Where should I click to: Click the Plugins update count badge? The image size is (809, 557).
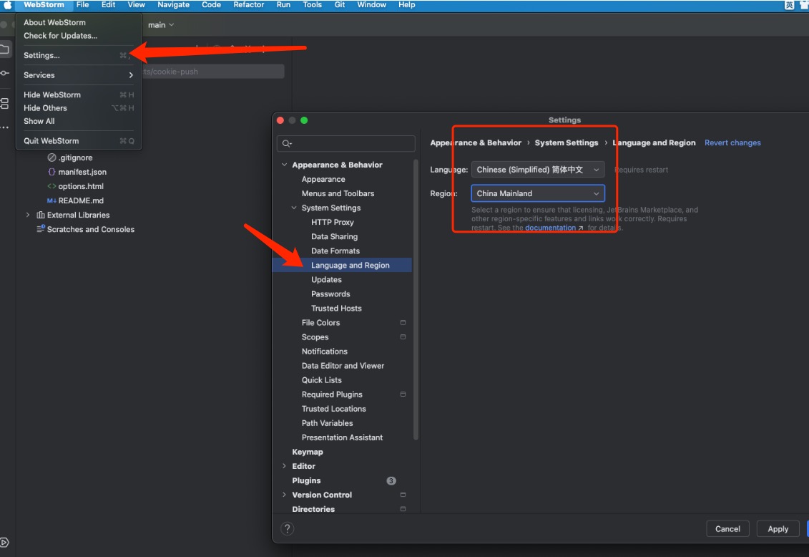click(x=391, y=480)
